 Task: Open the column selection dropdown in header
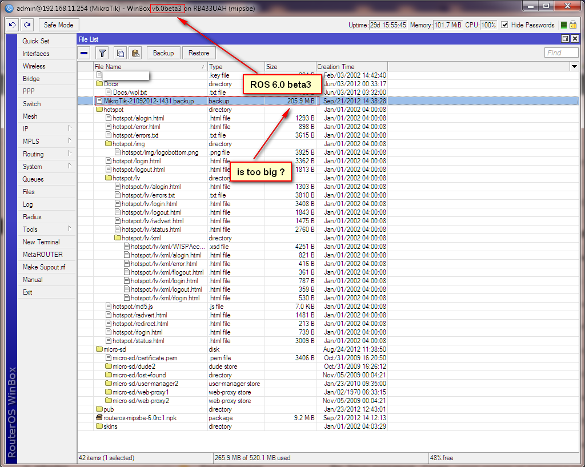tap(574, 67)
